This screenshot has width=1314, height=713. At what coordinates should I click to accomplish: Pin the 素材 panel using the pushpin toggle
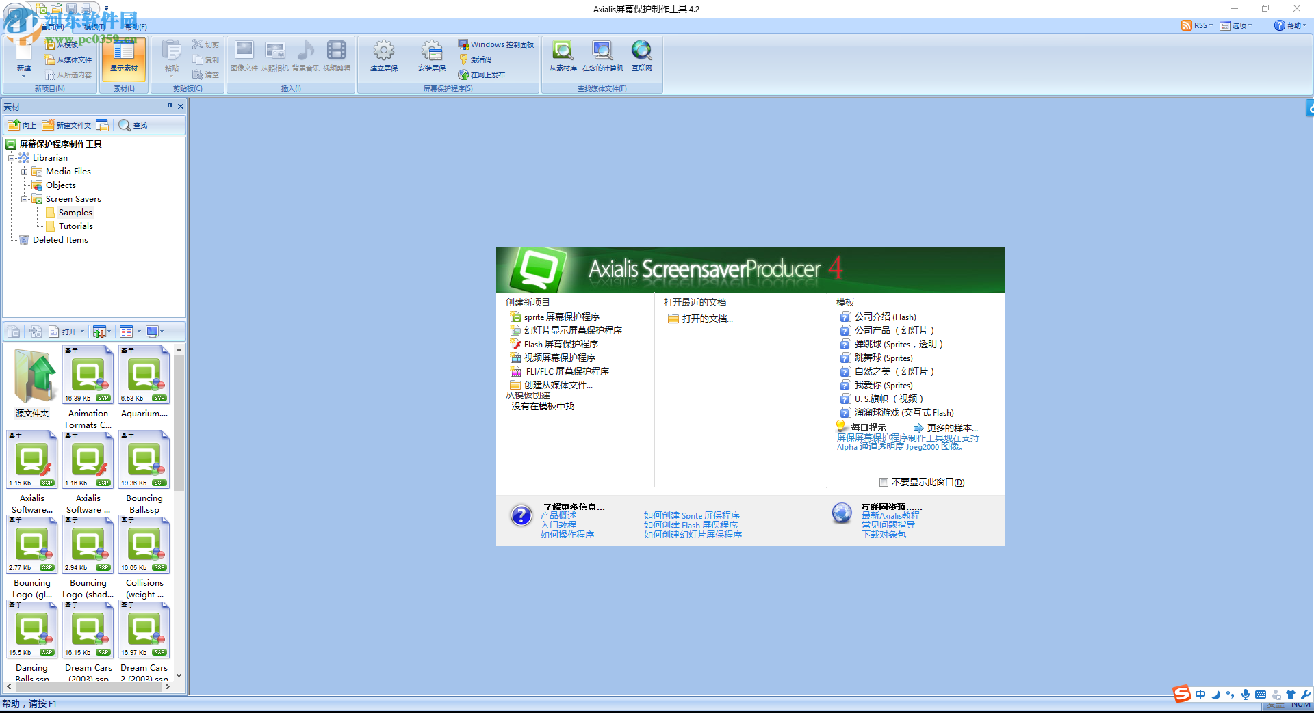(x=169, y=107)
